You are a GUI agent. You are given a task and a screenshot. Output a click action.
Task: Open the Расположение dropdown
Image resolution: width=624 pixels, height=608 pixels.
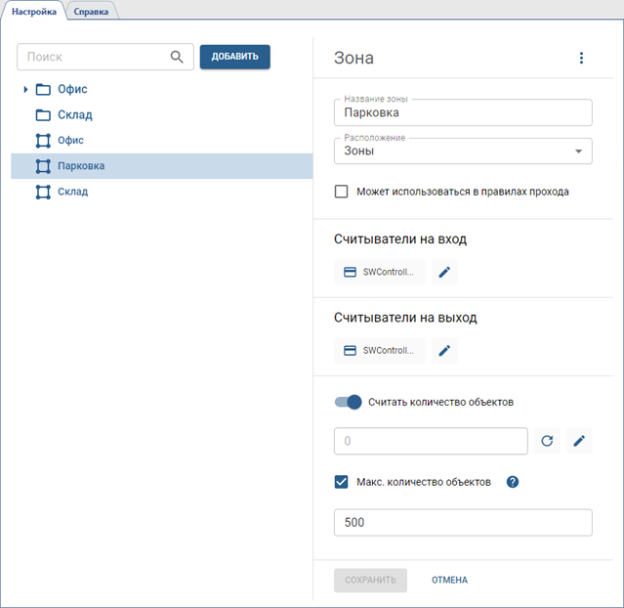click(463, 152)
